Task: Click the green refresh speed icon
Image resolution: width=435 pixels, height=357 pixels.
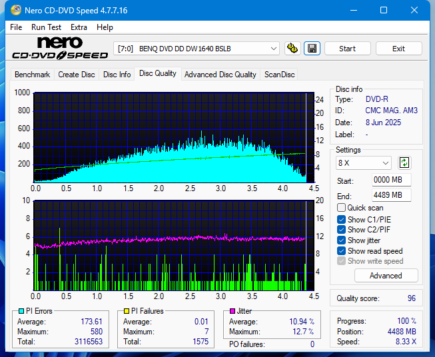Action: click(404, 163)
